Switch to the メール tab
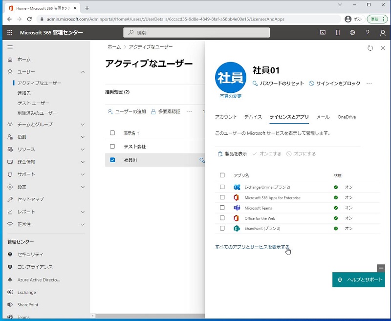The image size is (391, 321). coord(323,117)
